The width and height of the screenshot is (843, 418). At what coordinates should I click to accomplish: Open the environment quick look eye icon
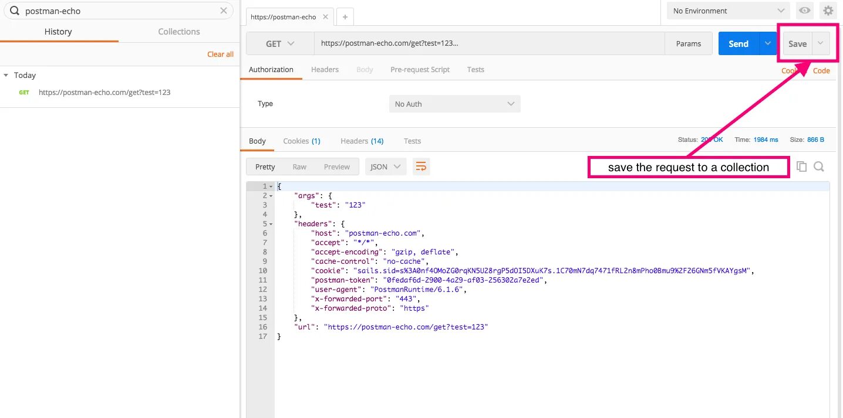coord(804,11)
